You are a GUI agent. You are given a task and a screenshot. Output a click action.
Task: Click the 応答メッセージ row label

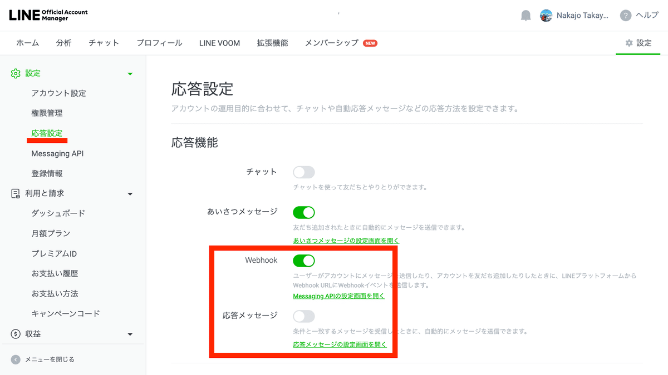pos(250,316)
